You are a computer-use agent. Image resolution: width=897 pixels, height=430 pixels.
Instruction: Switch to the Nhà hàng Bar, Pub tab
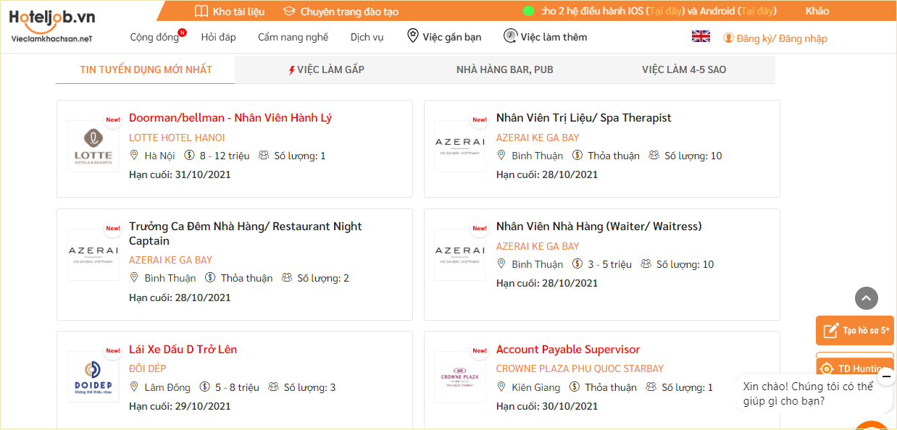point(505,70)
